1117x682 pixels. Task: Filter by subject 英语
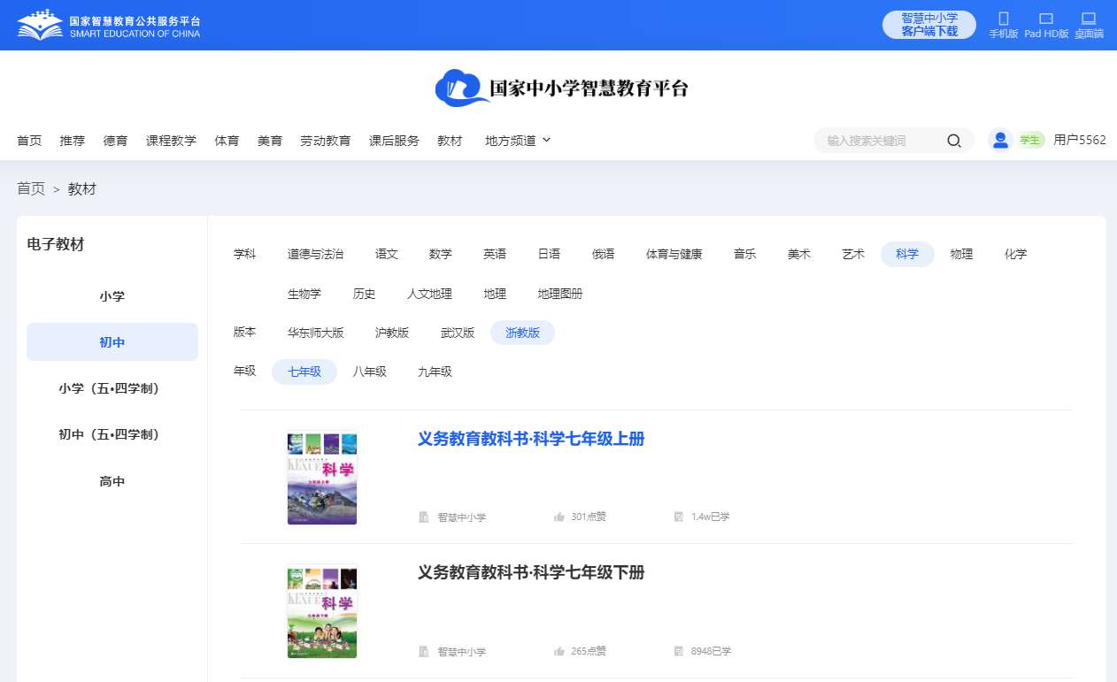[495, 254]
